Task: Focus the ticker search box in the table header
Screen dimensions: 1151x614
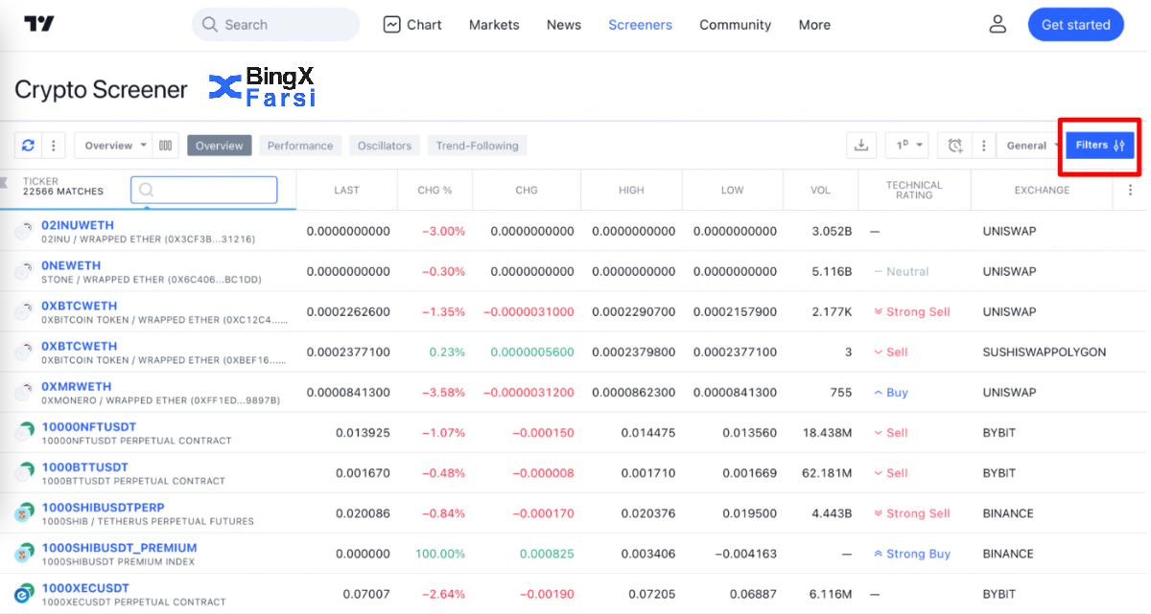Action: point(204,190)
